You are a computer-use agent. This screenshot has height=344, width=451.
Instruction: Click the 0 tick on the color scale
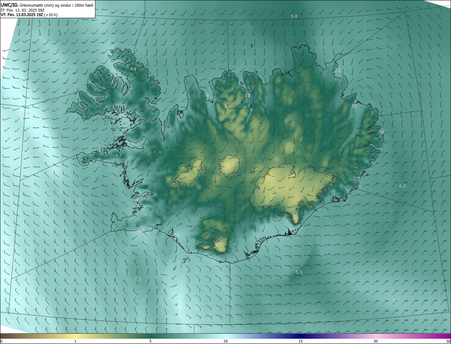pos(1,341)
